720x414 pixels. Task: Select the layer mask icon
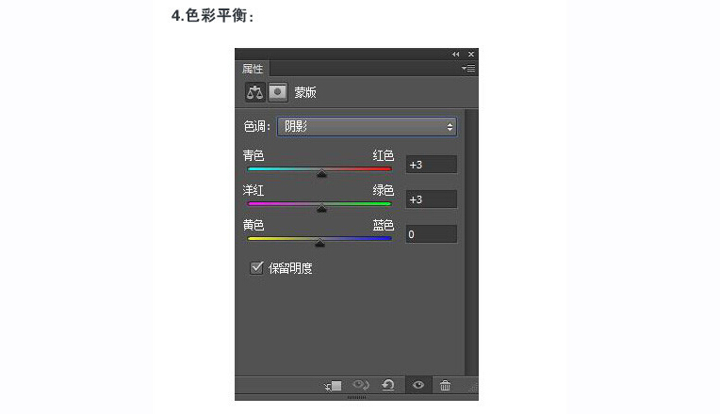[278, 92]
